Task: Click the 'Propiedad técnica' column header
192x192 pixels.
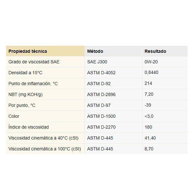Action: (45, 51)
